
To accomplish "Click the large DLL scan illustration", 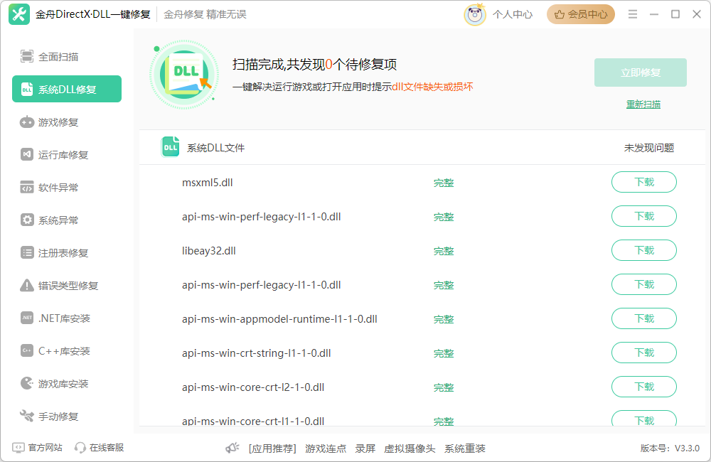I will point(184,75).
